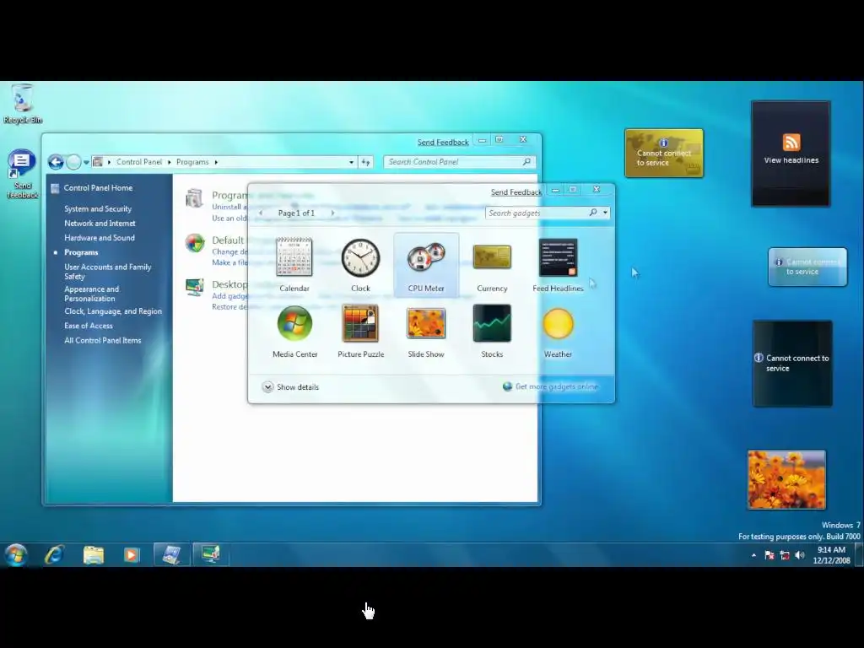Click the Slide Show flowers desktop gadget
This screenshot has height=648, width=864.
click(x=786, y=479)
